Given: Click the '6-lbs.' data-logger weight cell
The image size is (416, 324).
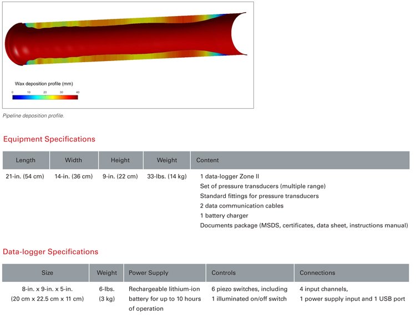Looking at the screenshot, I should point(106,289).
